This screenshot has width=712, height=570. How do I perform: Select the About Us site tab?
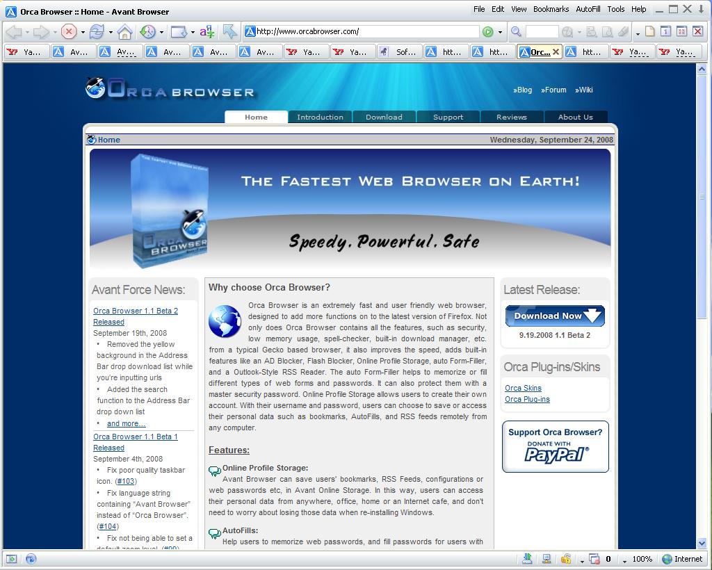tap(576, 117)
